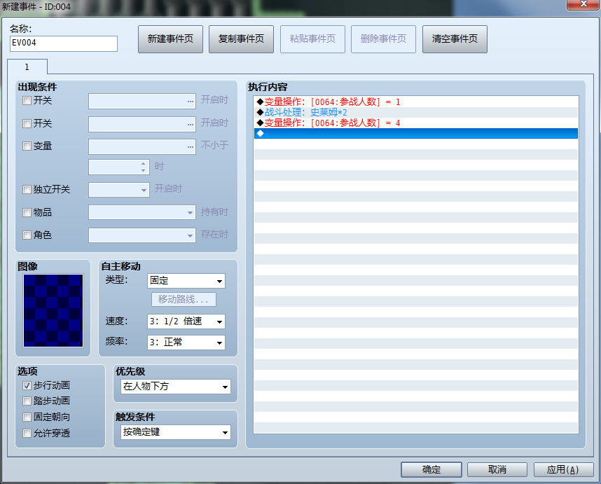Click the 清空事件页 button

click(x=455, y=39)
